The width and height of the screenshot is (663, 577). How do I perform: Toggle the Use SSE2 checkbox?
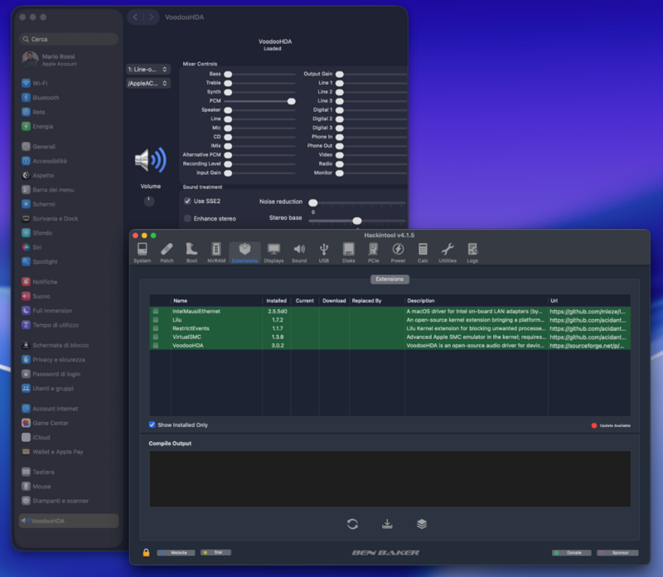click(x=187, y=201)
